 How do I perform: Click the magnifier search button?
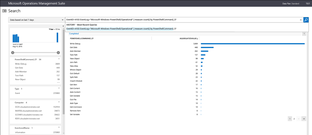pos(306,20)
